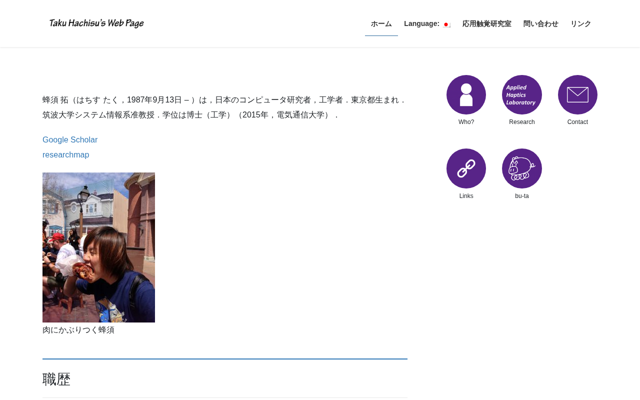Open the 応用触覚研究室 menu item
Screen dimensions: 640x400
coord(487,23)
